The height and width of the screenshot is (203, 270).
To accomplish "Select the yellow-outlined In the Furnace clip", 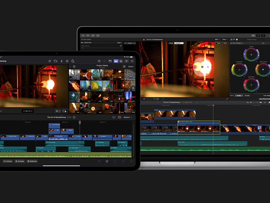I will (199, 128).
